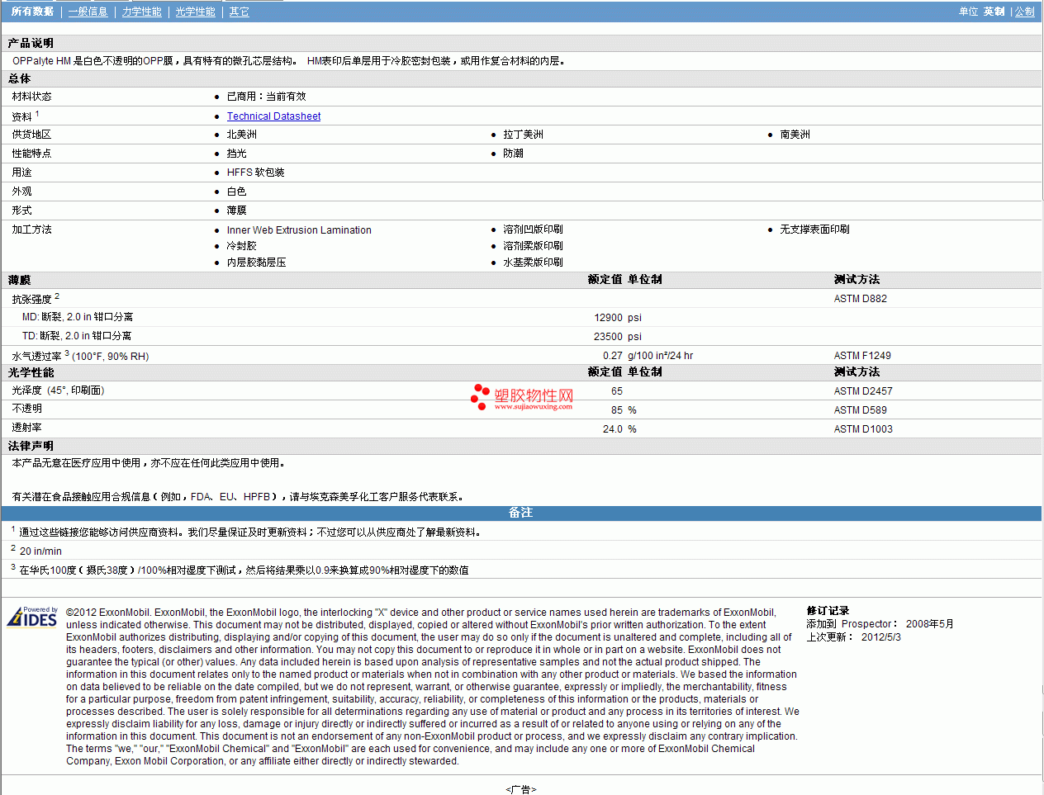The image size is (1044, 795).
Task: Click the test method ASTM D882
Action: pyautogui.click(x=860, y=299)
